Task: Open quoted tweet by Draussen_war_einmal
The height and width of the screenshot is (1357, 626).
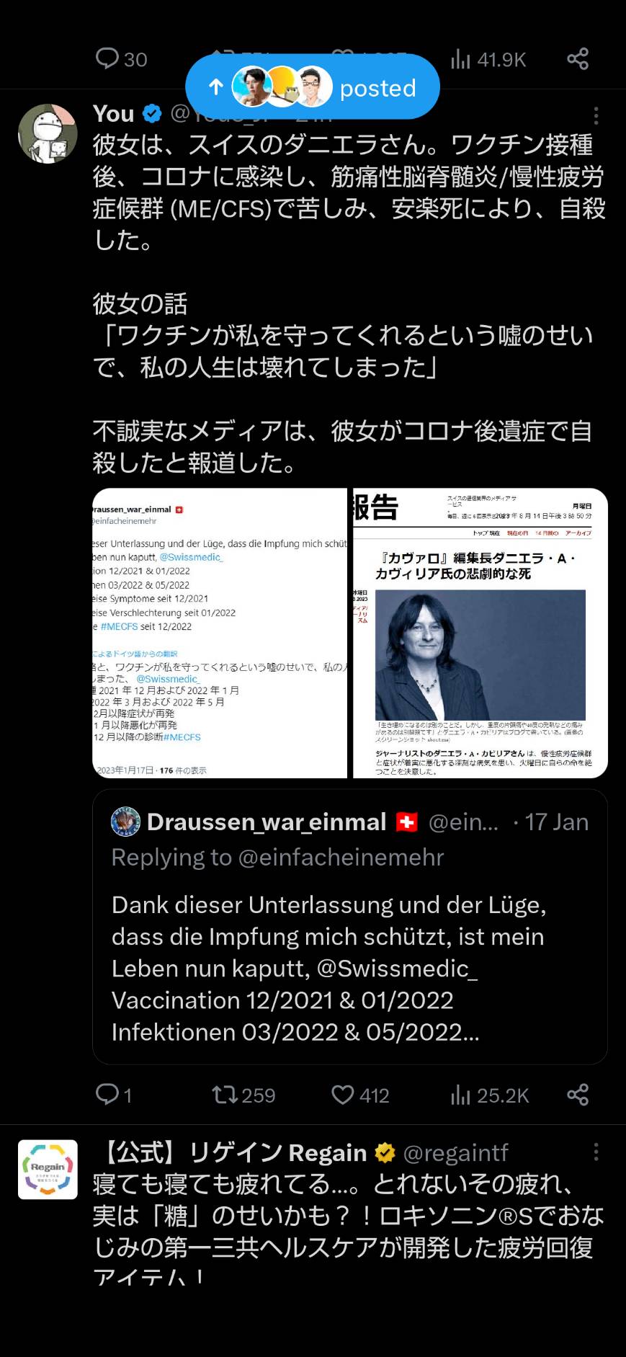Action: pos(350,927)
